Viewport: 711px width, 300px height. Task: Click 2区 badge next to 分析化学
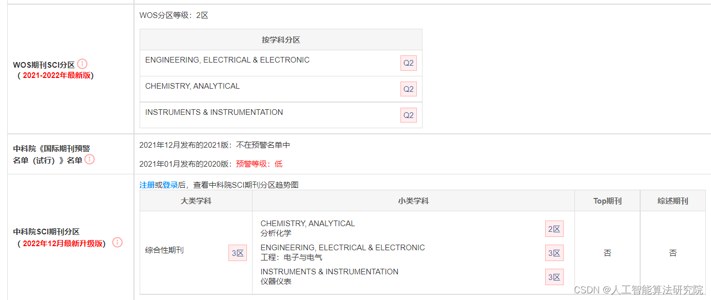tap(554, 229)
